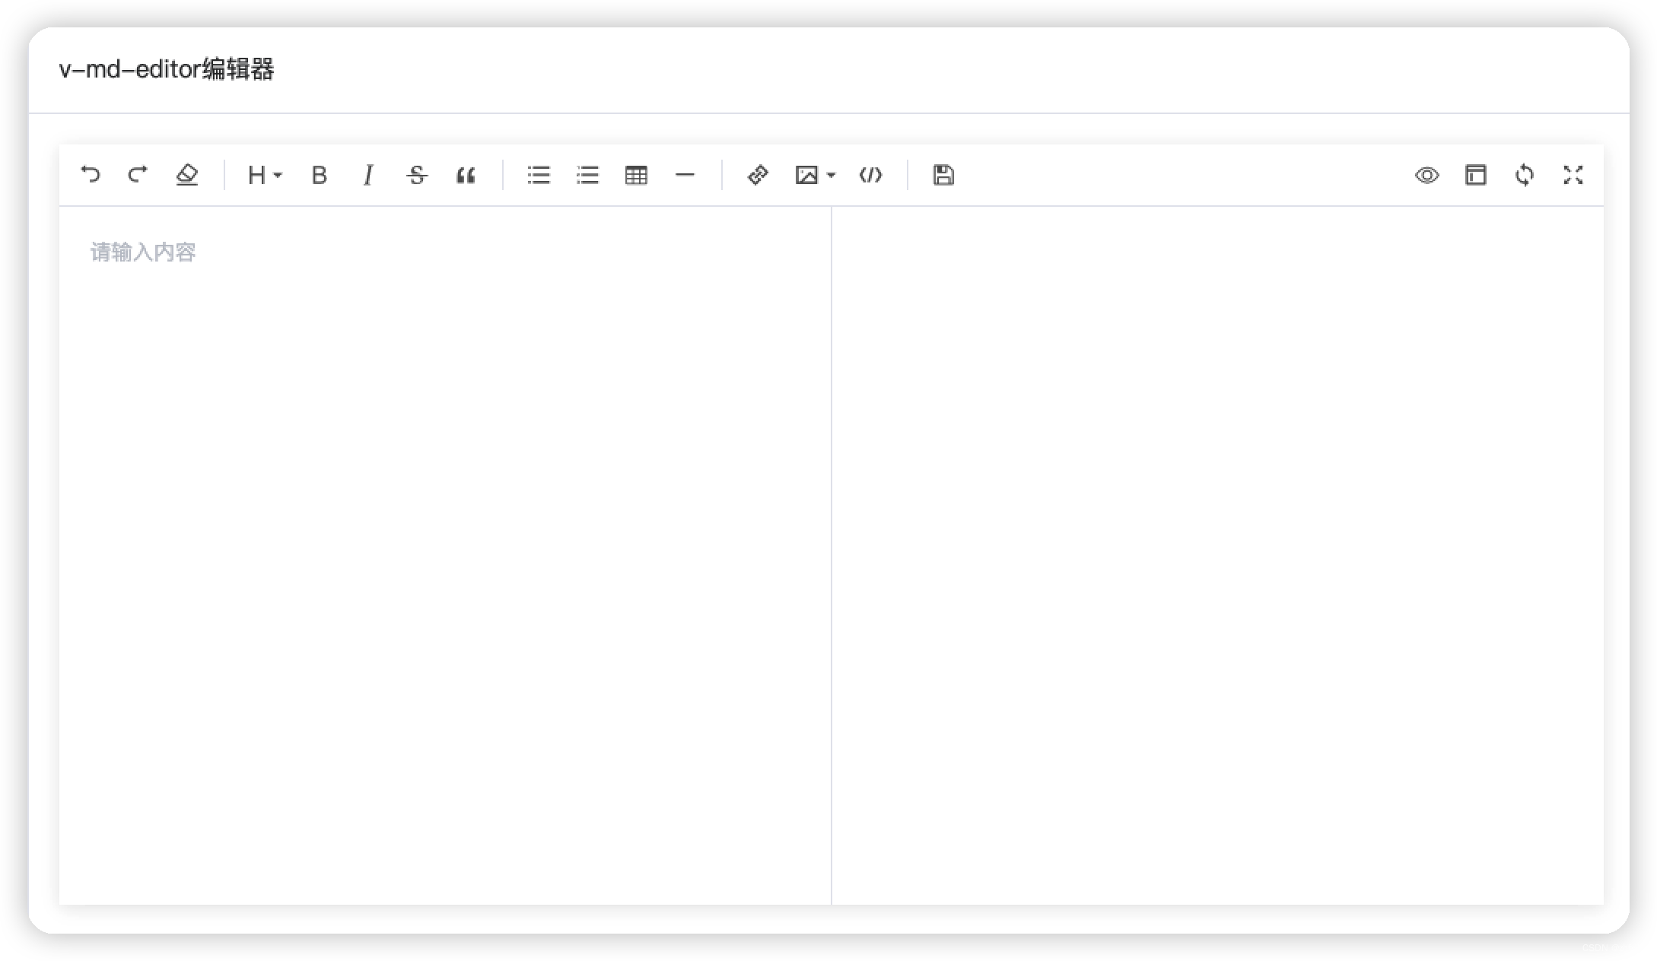Screen dimensions: 1657x961
Task: Enter fullscreen editing mode
Action: pos(1573,175)
